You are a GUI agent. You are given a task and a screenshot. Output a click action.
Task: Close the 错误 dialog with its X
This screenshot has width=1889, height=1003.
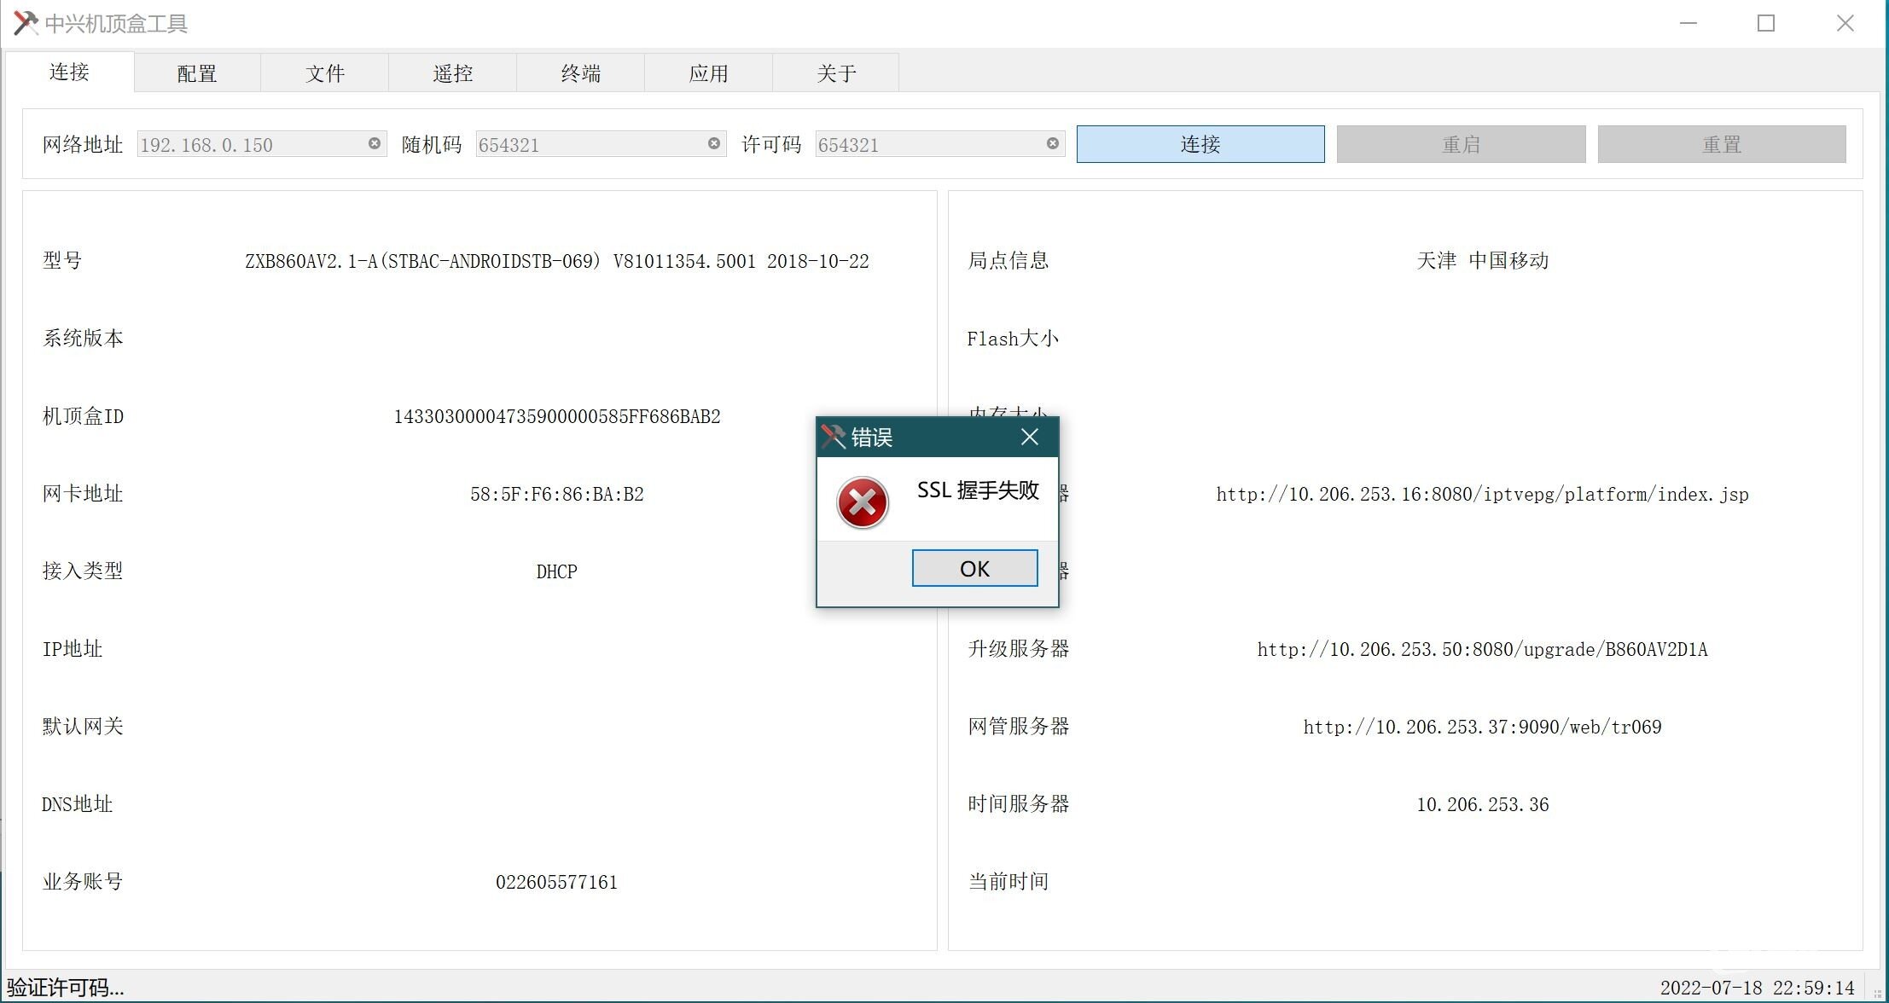1030,437
